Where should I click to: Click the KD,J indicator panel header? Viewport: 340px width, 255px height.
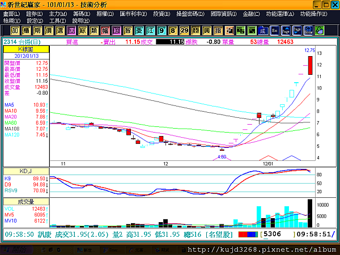tap(26, 171)
